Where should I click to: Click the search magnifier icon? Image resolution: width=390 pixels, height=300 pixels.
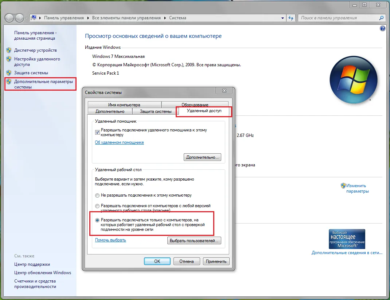coord(381,18)
